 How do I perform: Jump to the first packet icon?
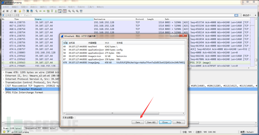(x=52, y=11)
